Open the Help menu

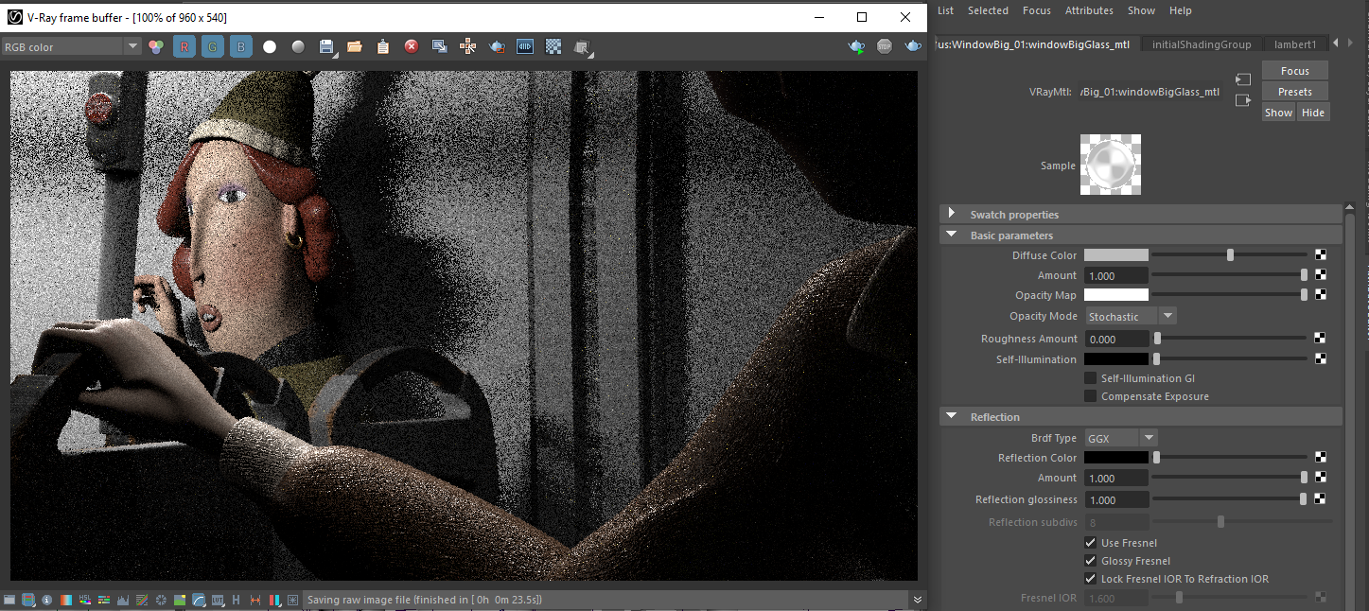(x=1180, y=10)
